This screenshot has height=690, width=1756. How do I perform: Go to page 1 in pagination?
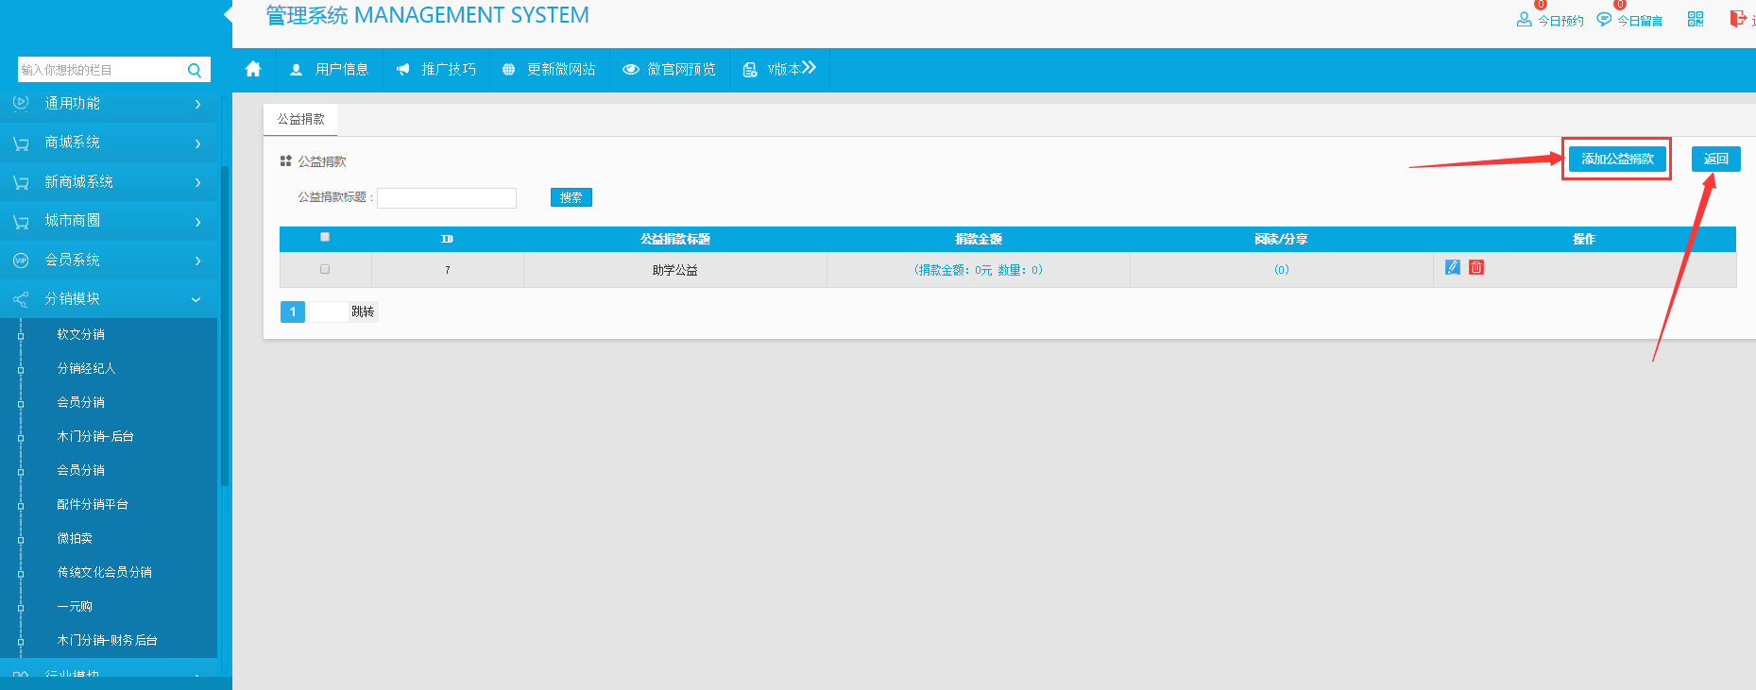[x=293, y=311]
